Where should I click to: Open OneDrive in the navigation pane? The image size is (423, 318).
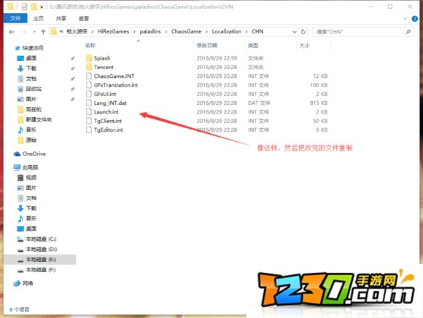coord(34,154)
